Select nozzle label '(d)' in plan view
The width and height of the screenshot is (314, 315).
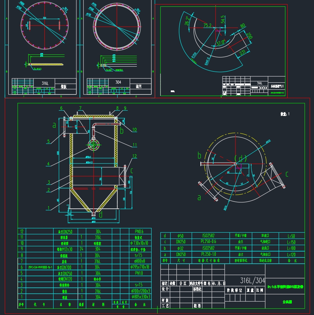240,158
